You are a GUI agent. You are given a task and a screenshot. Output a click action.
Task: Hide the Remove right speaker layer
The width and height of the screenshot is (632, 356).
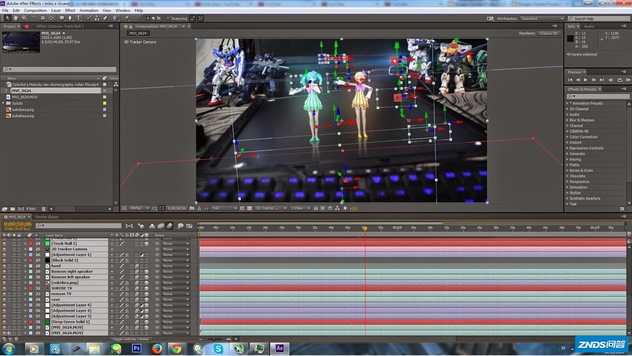(x=4, y=272)
